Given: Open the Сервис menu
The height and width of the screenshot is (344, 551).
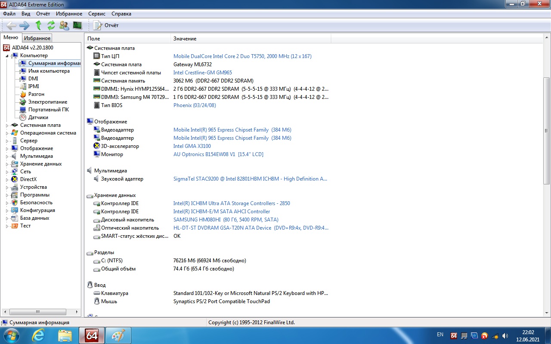Looking at the screenshot, I should pyautogui.click(x=96, y=14).
